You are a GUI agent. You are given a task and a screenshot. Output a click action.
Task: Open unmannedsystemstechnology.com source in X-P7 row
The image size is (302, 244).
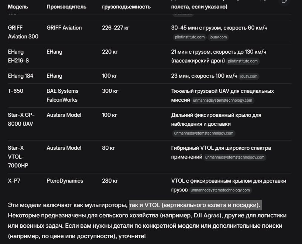point(220,190)
